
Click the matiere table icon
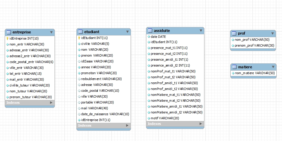pos(234,67)
